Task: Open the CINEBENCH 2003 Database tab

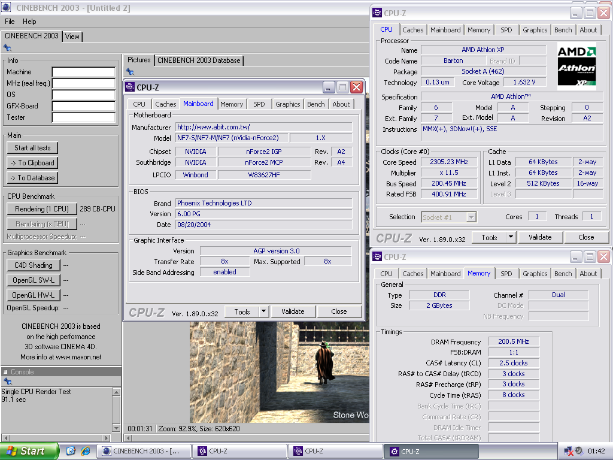Action: pyautogui.click(x=199, y=60)
